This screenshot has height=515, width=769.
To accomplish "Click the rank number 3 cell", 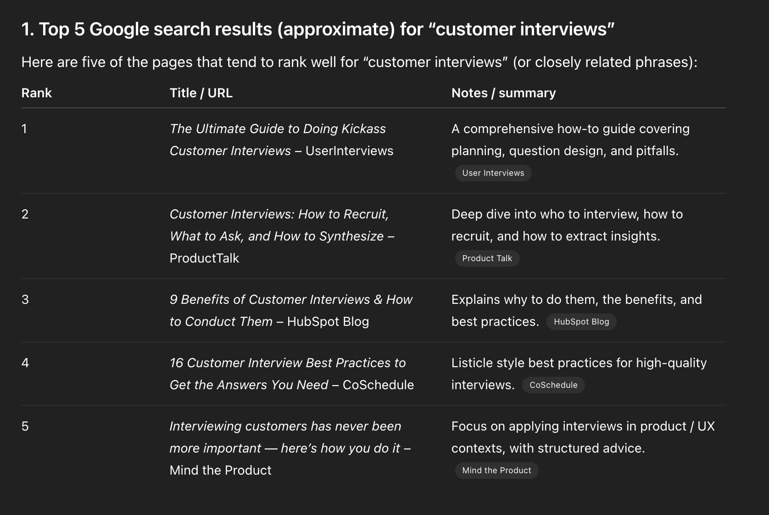I will click(25, 300).
